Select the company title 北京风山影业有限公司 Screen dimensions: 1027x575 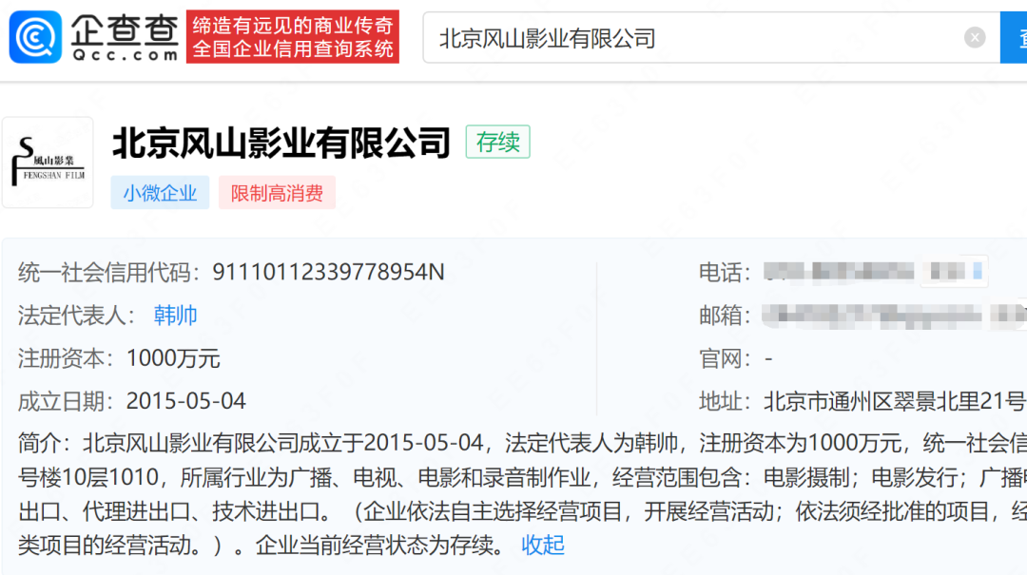(281, 143)
